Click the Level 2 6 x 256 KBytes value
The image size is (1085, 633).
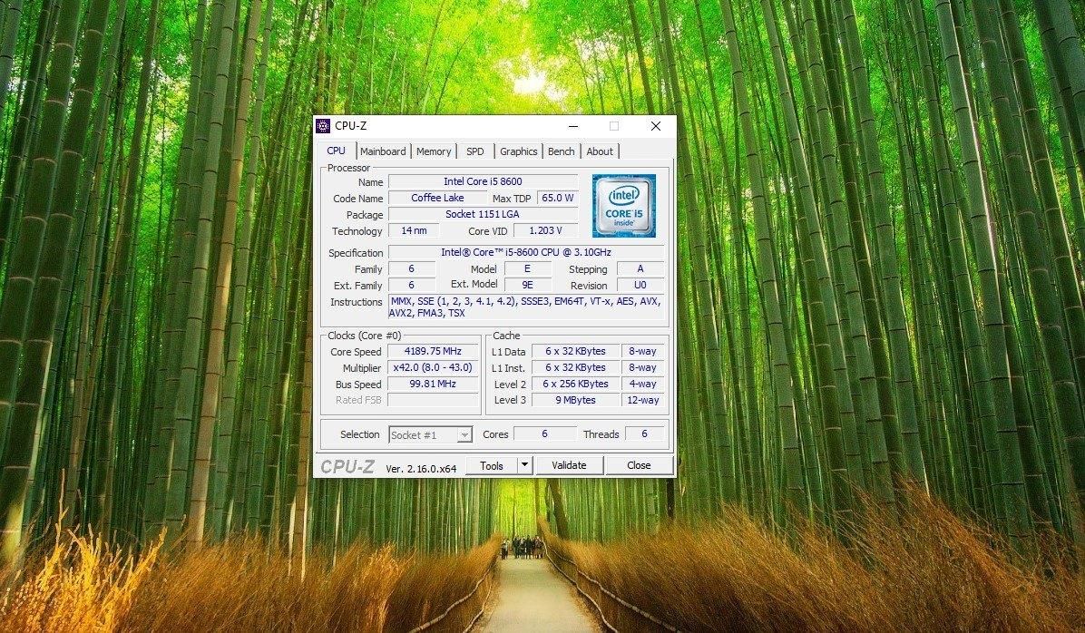576,384
